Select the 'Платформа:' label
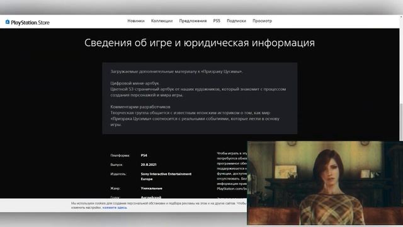This screenshot has height=227, width=403. point(120,156)
